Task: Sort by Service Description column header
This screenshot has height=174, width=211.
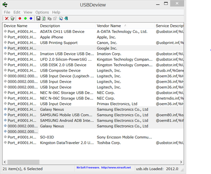Action: coord(169,26)
